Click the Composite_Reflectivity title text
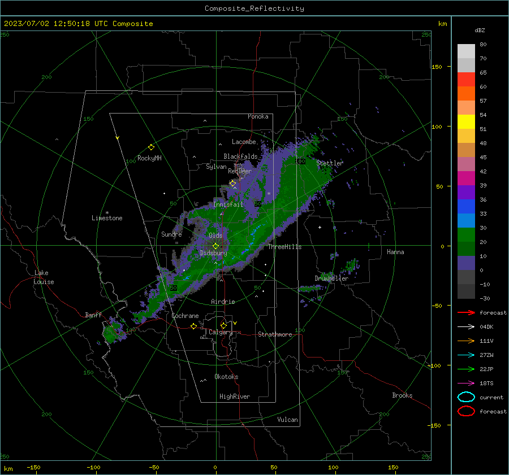Screen dimensions: 509x475 254,8
